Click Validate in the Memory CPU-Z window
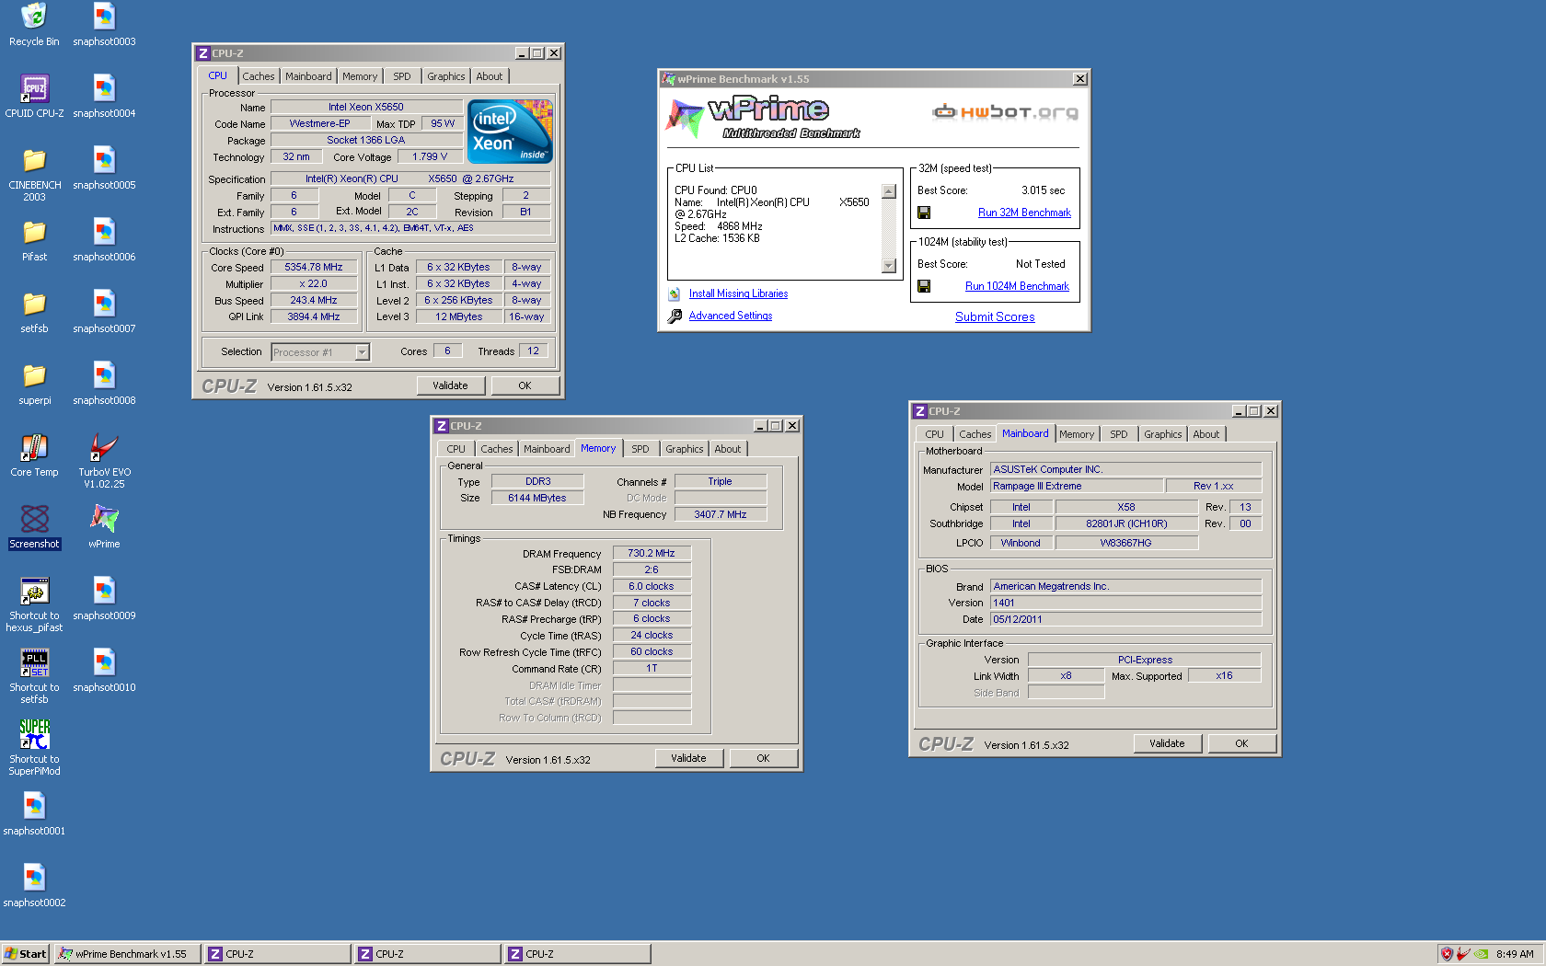 pyautogui.click(x=688, y=758)
